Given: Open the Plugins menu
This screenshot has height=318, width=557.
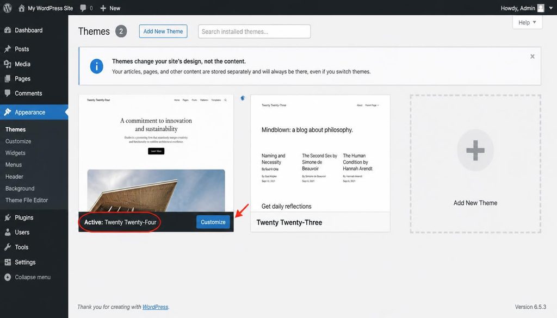Looking at the screenshot, I should pyautogui.click(x=24, y=217).
